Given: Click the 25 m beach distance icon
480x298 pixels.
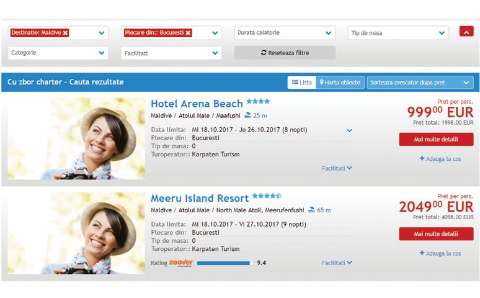Looking at the screenshot, I should [248, 115].
